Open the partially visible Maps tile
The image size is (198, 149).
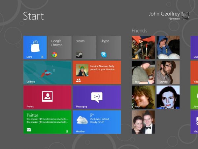pyautogui.click(x=194, y=122)
